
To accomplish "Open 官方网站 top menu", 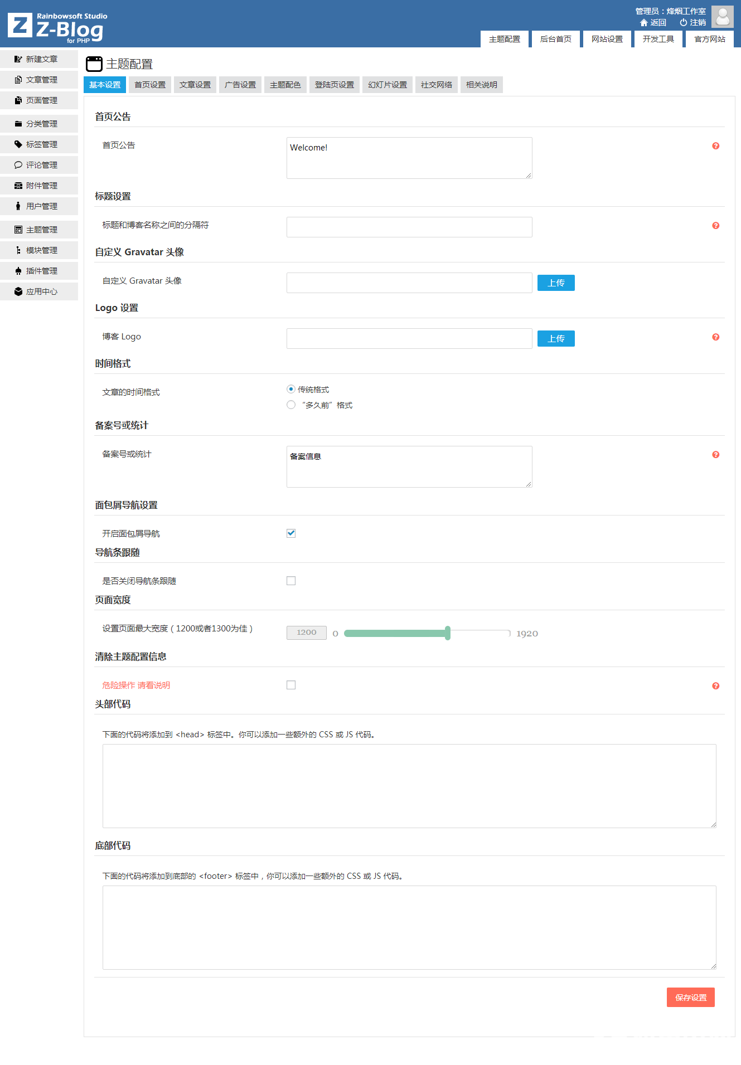I will tap(710, 39).
